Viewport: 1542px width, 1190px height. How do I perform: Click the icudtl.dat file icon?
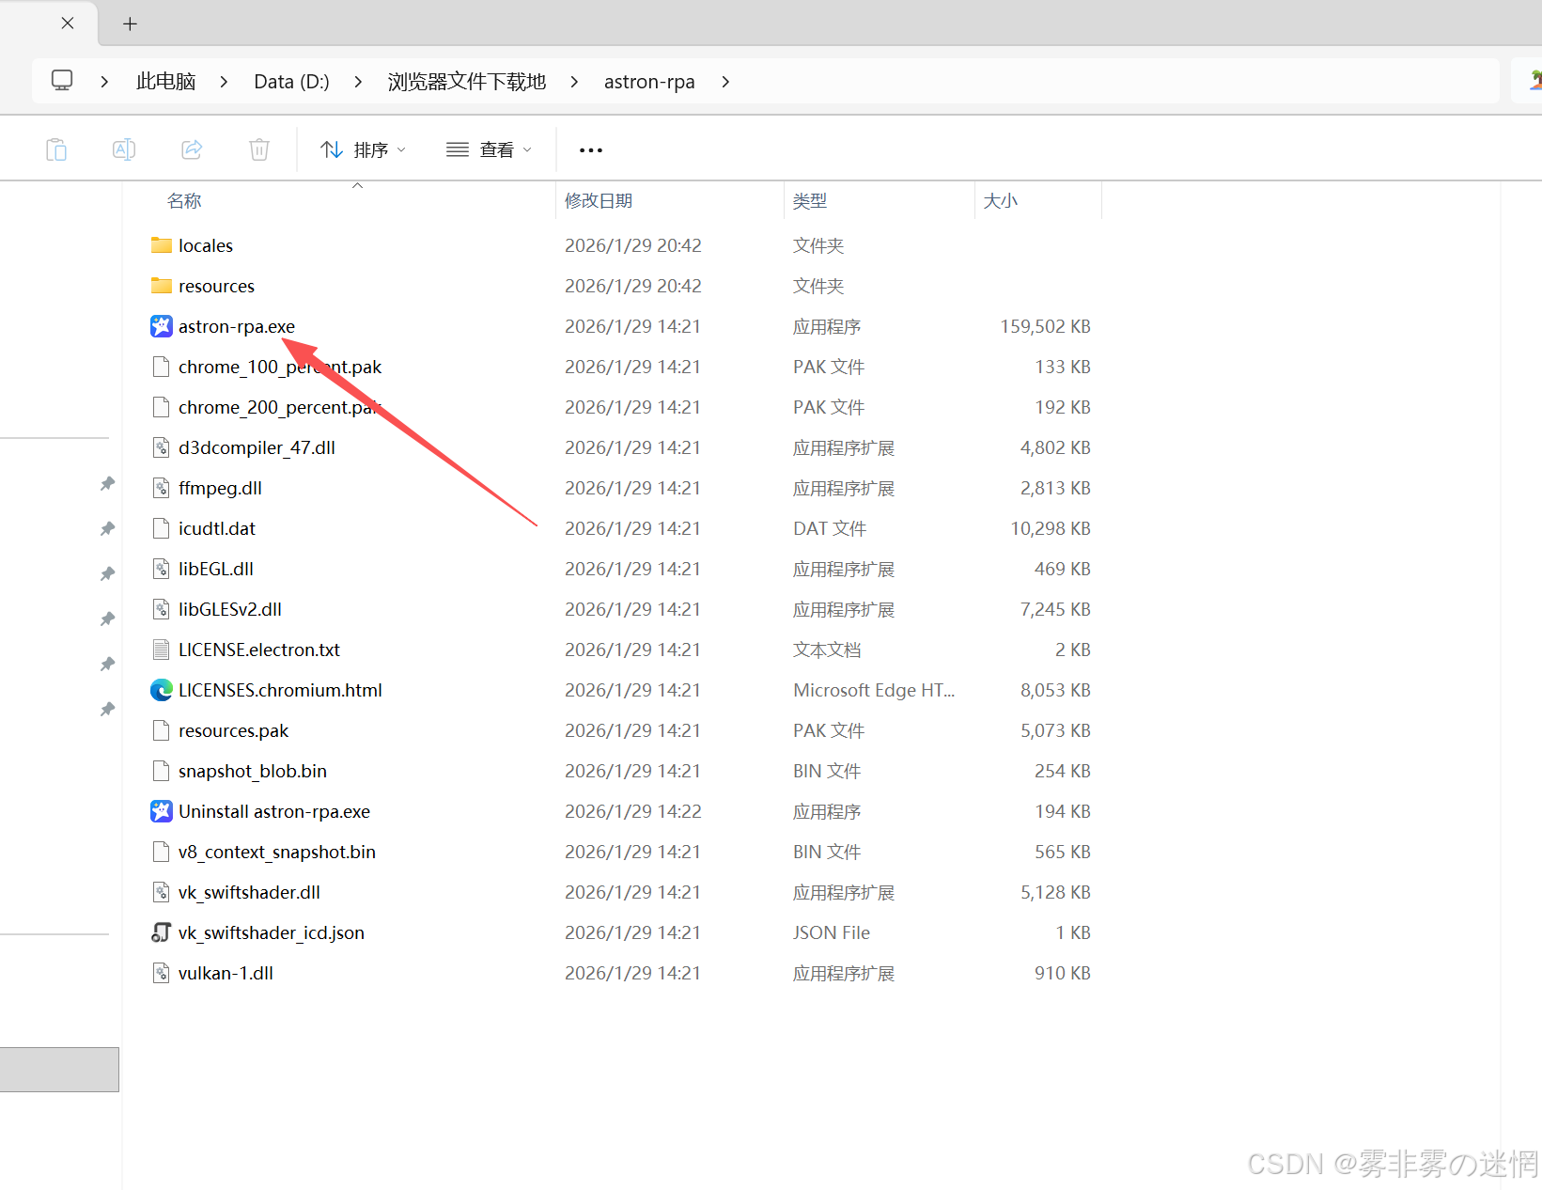(162, 528)
